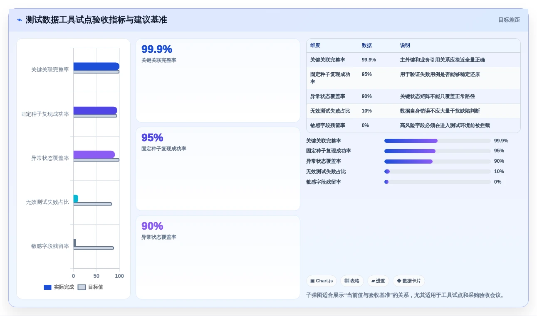Click the 无效测试失败占比 axis label in chart

(x=47, y=202)
